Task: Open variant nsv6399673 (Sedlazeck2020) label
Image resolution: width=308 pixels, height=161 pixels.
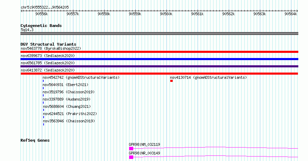Action: coord(48,56)
